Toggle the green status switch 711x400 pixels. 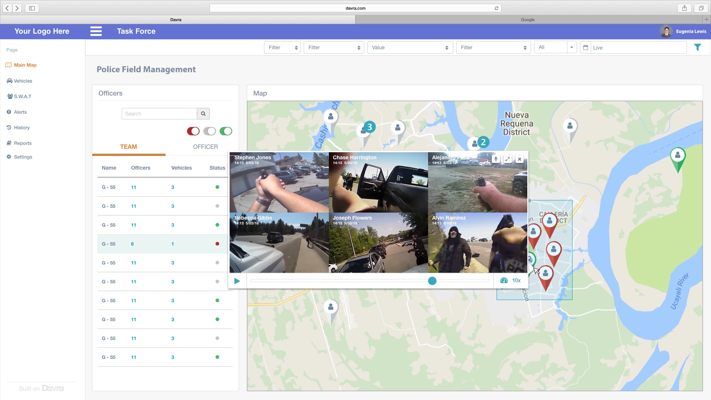click(x=226, y=131)
